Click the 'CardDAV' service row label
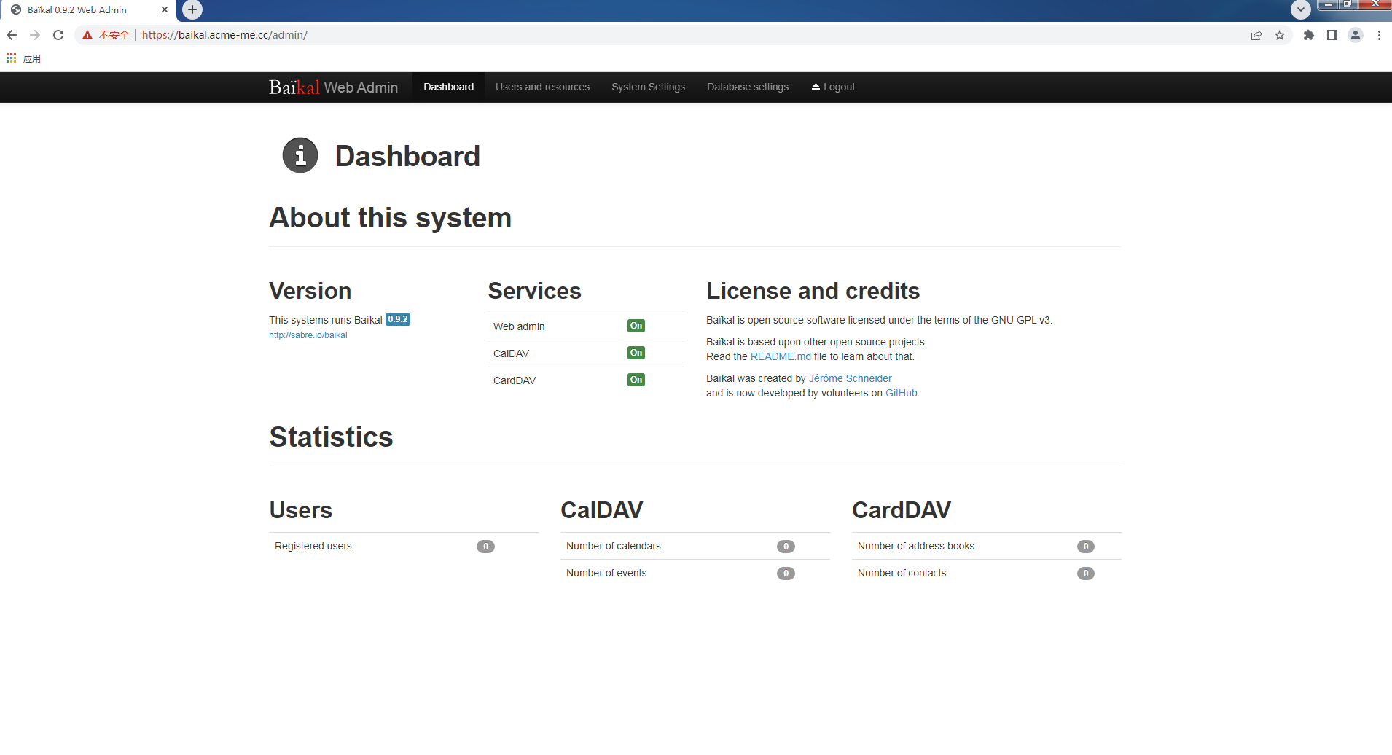 pyautogui.click(x=515, y=380)
